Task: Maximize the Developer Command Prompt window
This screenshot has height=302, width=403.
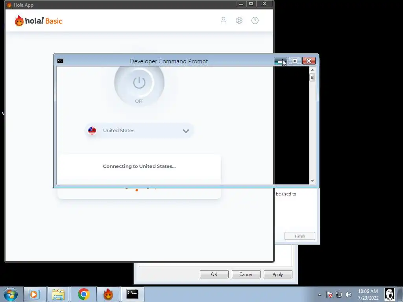Action: pos(294,61)
